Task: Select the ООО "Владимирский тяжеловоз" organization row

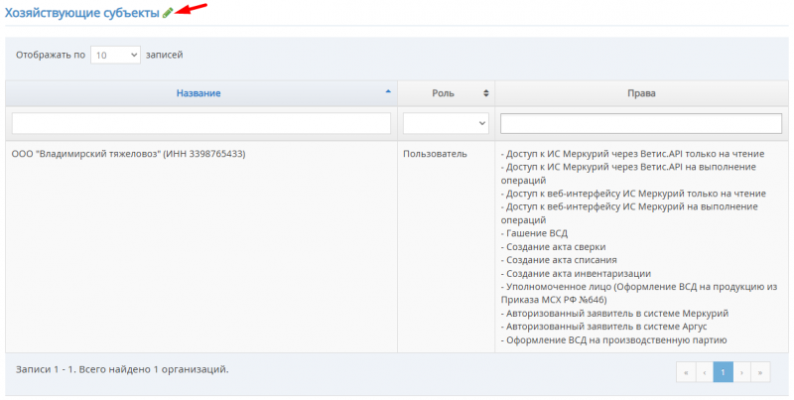Action: pyautogui.click(x=128, y=155)
